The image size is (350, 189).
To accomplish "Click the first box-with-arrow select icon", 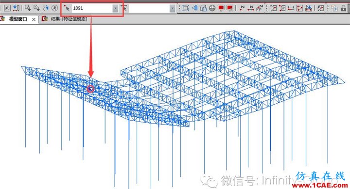I will [x=28, y=8].
